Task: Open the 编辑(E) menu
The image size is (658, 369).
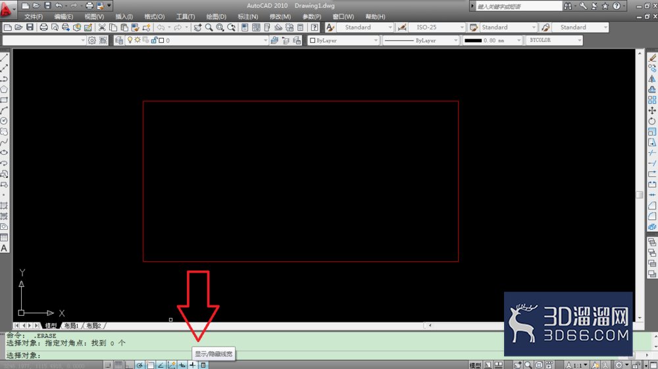Action: point(64,17)
